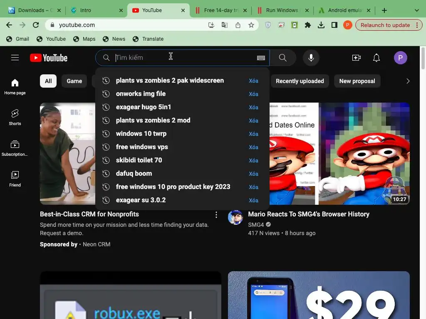Open the YouTube bookmark in bookmarks bar
Image resolution: width=426 pixels, height=319 pixels.
51,39
